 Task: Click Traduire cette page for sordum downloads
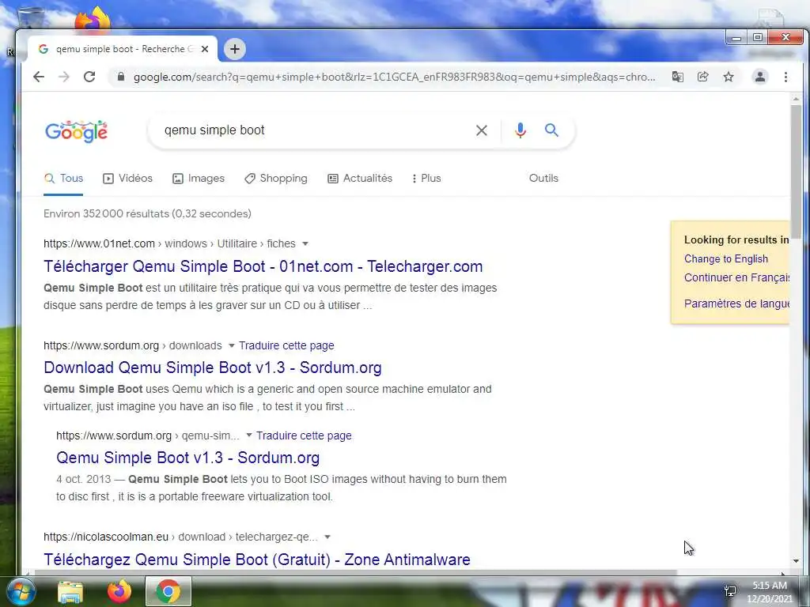click(x=286, y=345)
